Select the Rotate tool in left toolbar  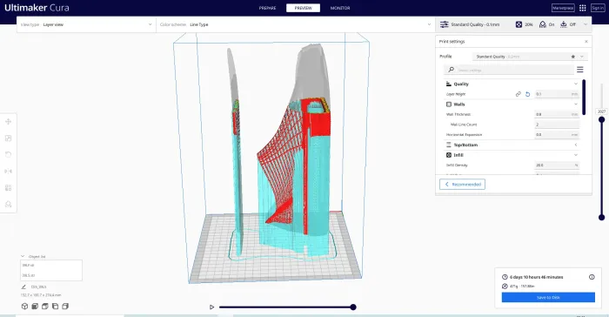point(8,154)
